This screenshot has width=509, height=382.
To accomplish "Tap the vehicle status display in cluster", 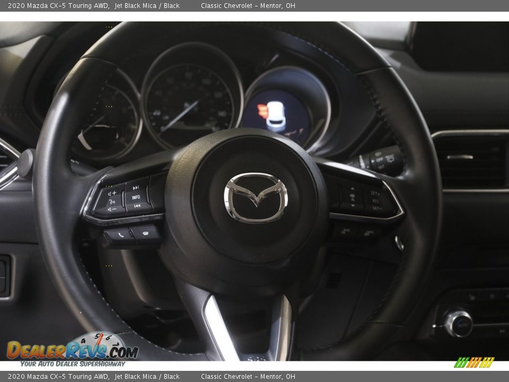I will pos(277,116).
